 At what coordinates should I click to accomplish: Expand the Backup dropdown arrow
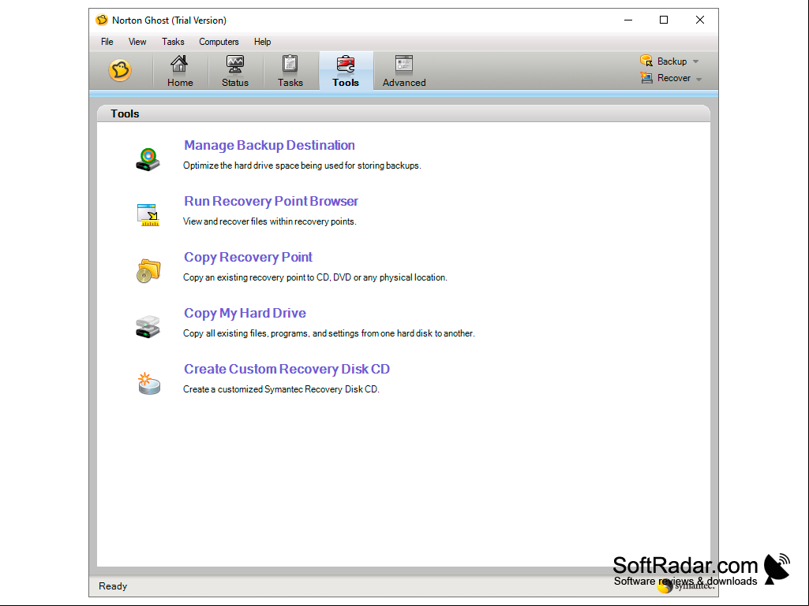[695, 61]
